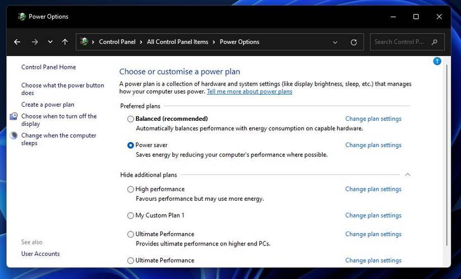Image resolution: width=461 pixels, height=279 pixels.
Task: Select My Custom Plan 1
Action: click(131, 216)
